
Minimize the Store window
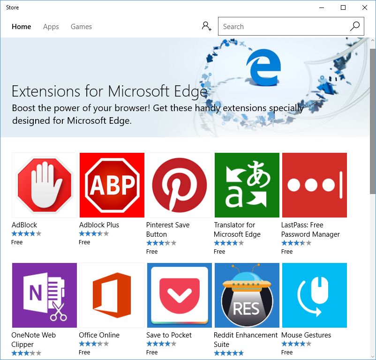pos(322,7)
